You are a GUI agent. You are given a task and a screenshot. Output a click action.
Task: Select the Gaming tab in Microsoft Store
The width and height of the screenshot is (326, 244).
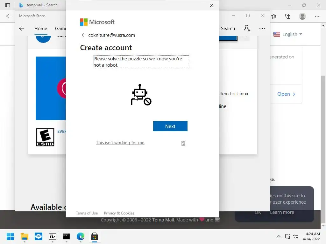[60, 28]
